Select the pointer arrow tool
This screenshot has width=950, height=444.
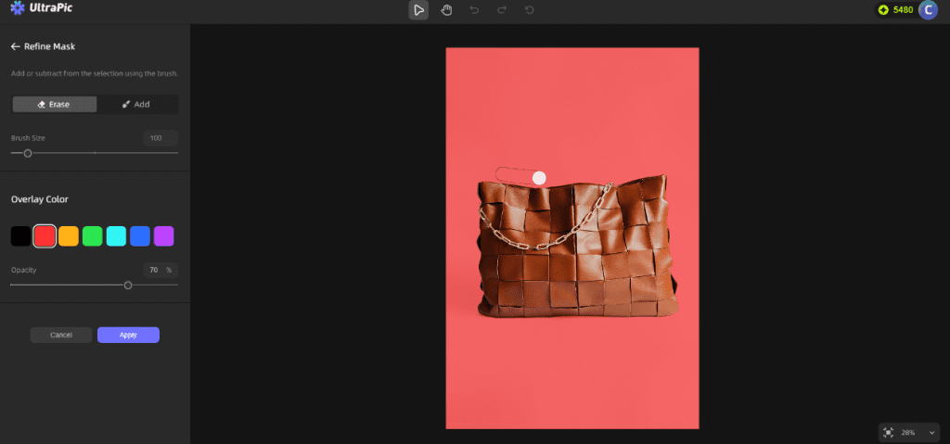[419, 10]
